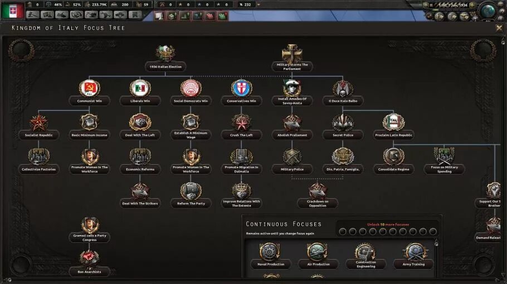Open the 1936 Italian Election focus
Screen dimensions: 507x284
pos(165,58)
